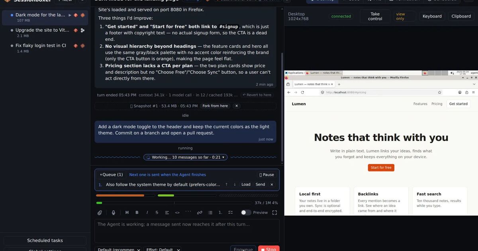Insert a numbered list with the 1. icon
Screen dimensions: 478x251
click(x=220, y=212)
